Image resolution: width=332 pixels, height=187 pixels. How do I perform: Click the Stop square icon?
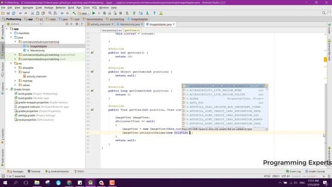[120, 13]
